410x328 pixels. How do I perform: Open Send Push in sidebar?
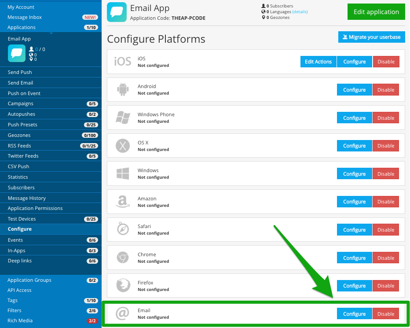(51, 72)
